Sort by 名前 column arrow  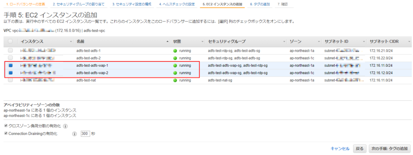pyautogui.click(x=167, y=42)
